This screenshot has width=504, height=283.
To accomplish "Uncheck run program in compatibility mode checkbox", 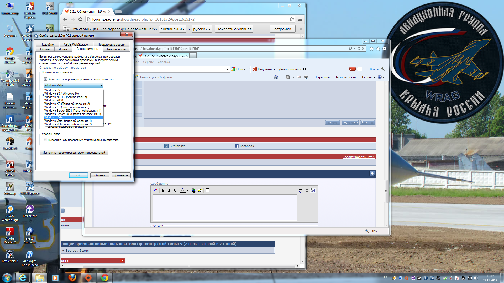I will coord(45,79).
